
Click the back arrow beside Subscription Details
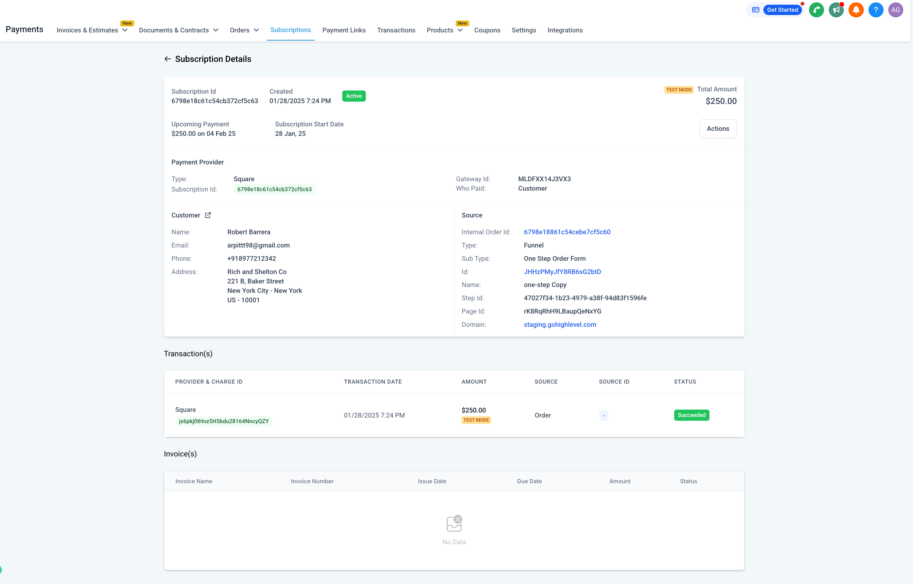click(x=168, y=59)
